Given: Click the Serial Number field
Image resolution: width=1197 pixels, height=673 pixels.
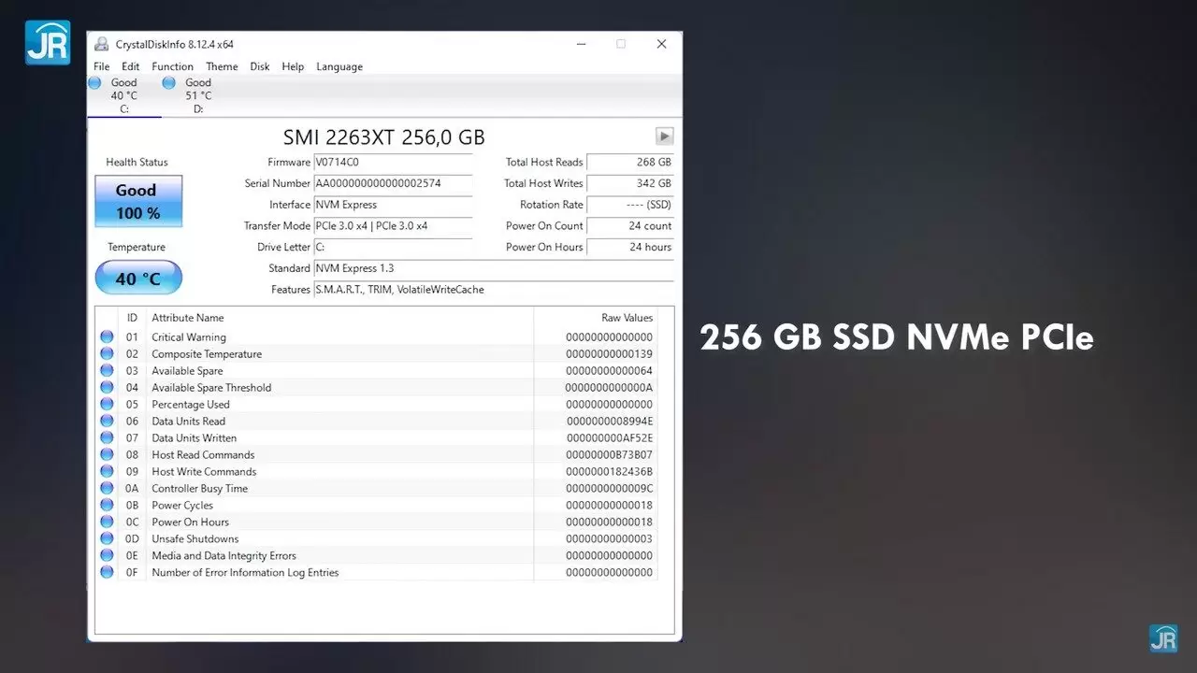Looking at the screenshot, I should 393,184.
